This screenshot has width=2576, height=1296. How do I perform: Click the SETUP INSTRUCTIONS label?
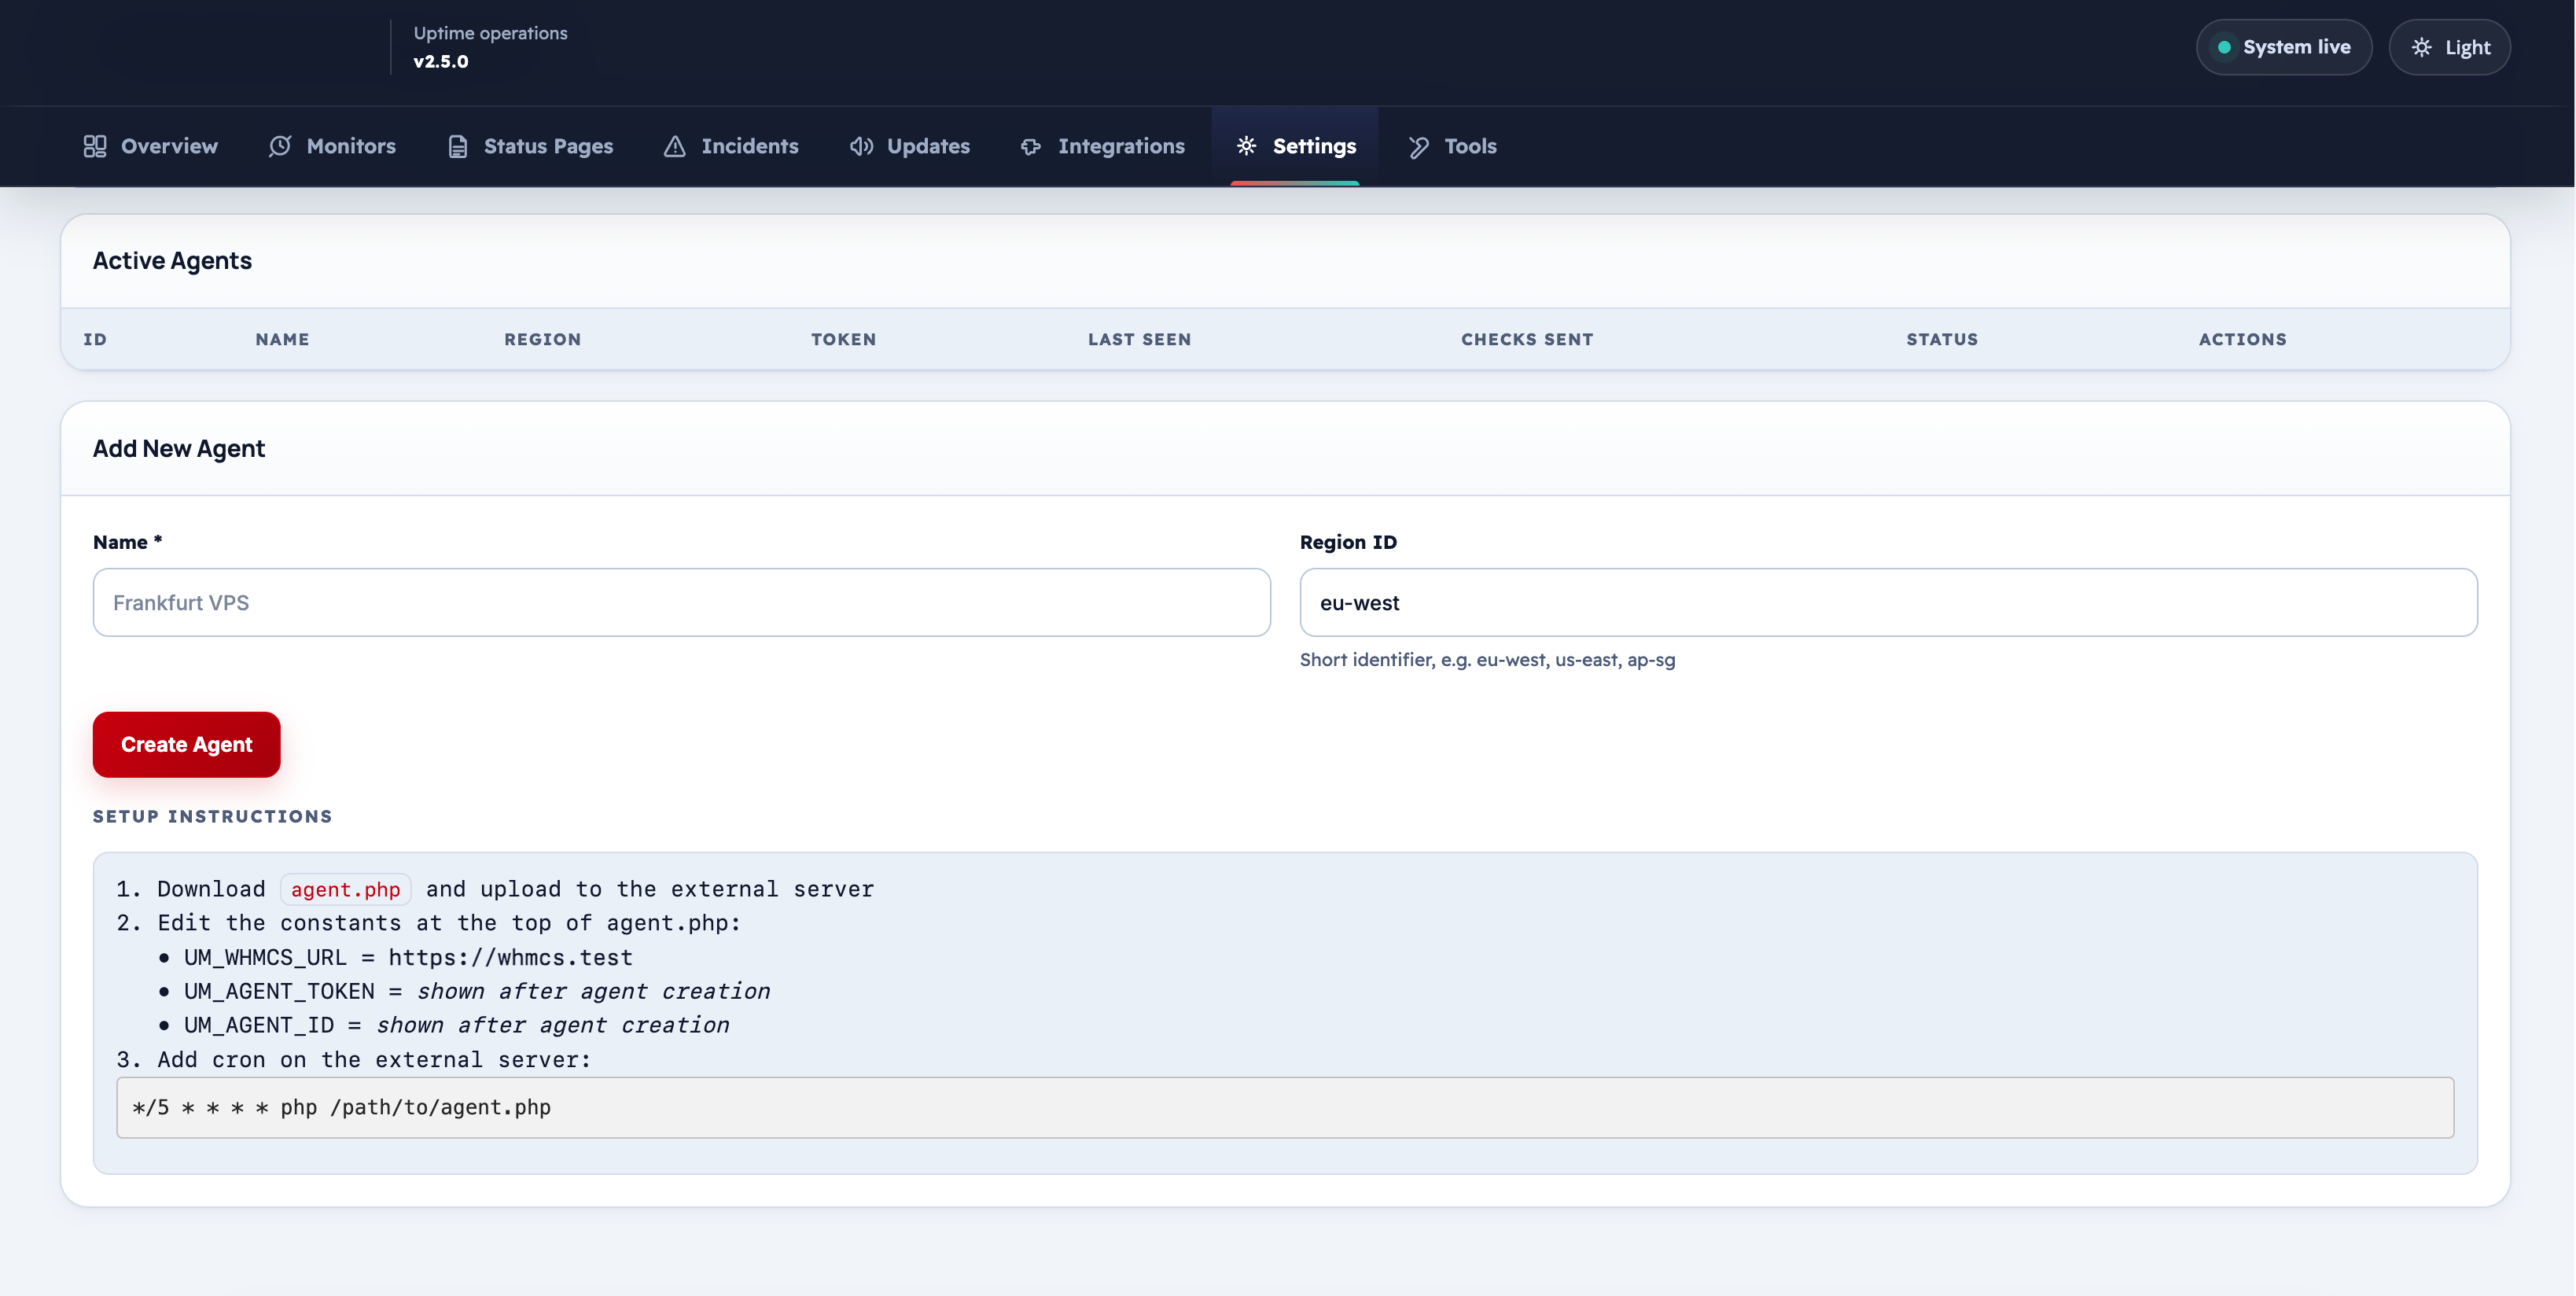[x=213, y=816]
